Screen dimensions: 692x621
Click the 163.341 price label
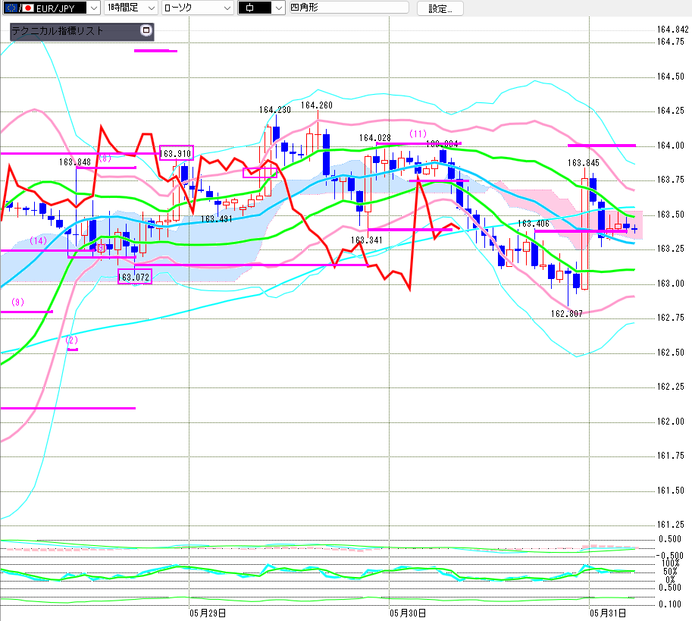(366, 240)
